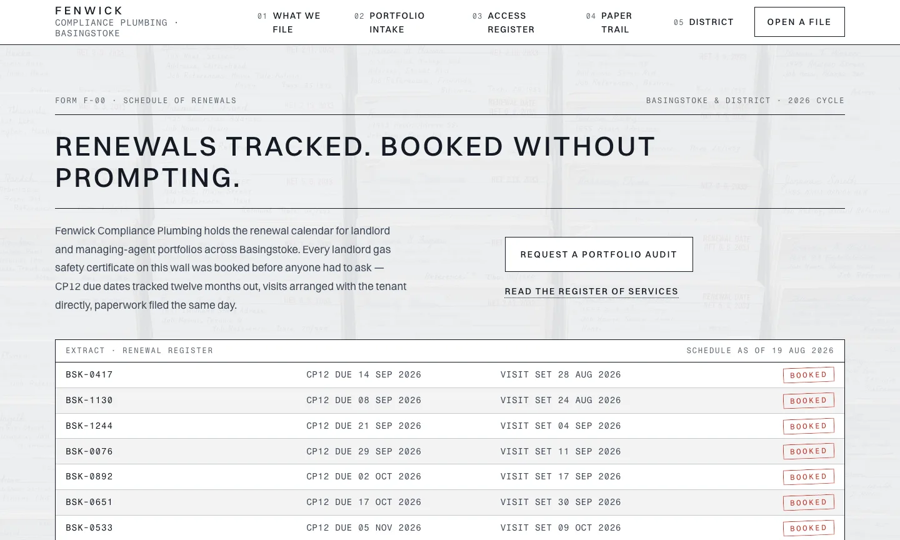
Task: Click Visit set 17 Sep 2026
Action: pyautogui.click(x=561, y=477)
